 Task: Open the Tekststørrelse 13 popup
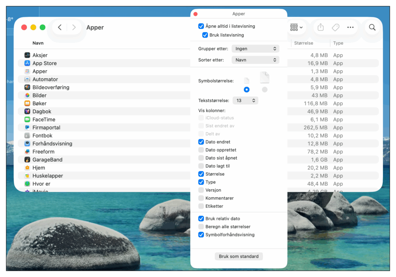[245, 101]
